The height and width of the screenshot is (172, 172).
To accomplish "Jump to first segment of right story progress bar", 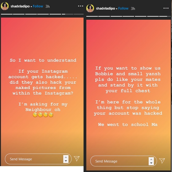I will pos(92,16).
